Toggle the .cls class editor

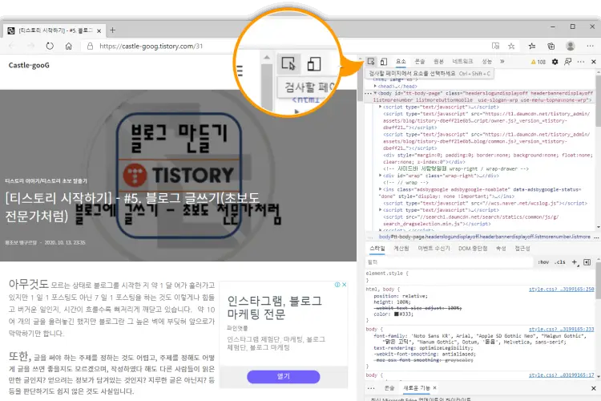[x=560, y=262]
